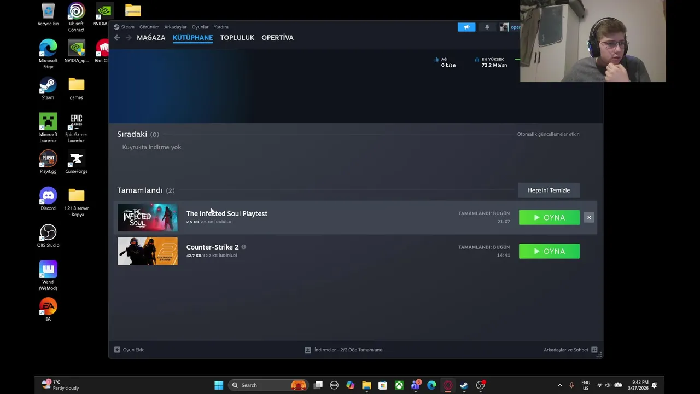Open weather widget showing Partly cloudy
700x394 pixels.
click(x=61, y=385)
